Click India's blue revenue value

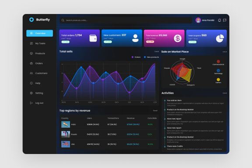click(133, 124)
